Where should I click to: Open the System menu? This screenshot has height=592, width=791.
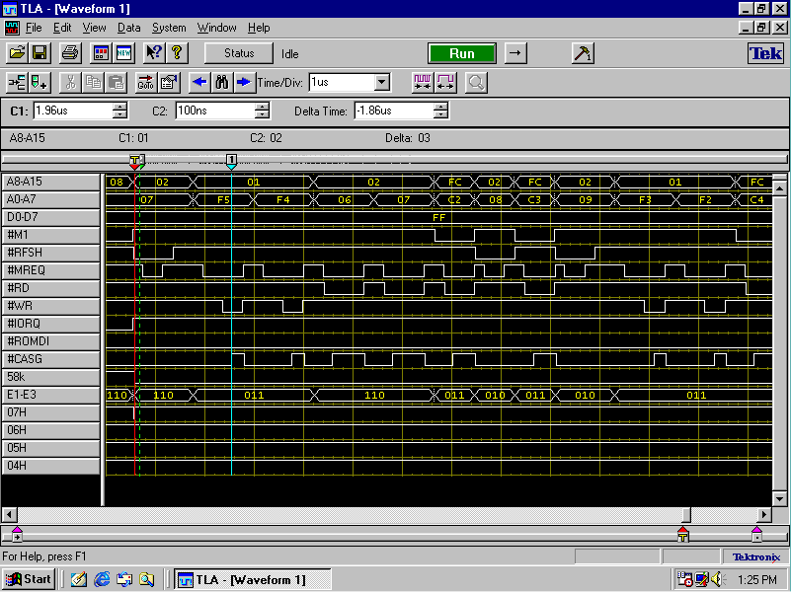click(169, 28)
